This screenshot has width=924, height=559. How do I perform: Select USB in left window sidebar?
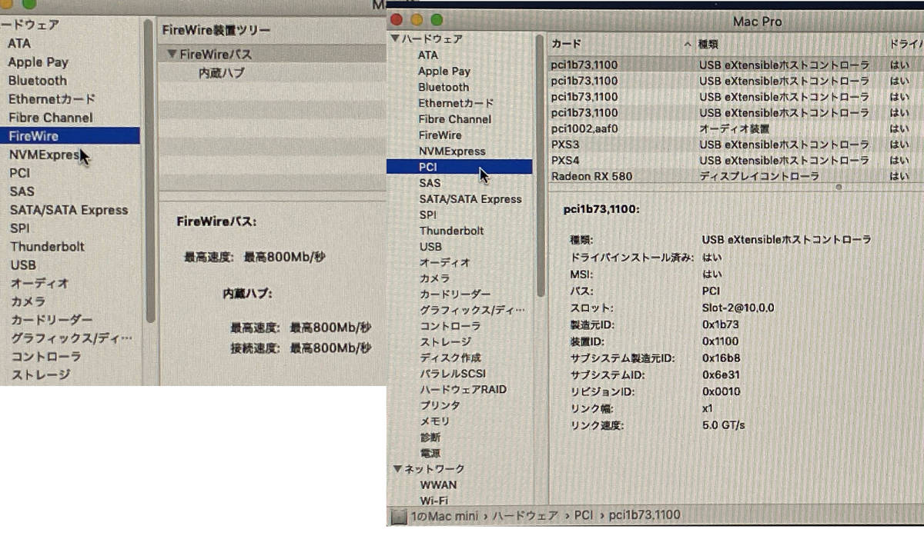tap(22, 265)
